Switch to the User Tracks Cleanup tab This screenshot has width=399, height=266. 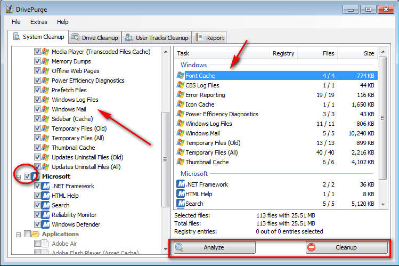(157, 38)
